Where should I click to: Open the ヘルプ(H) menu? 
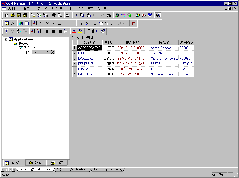tap(103, 8)
